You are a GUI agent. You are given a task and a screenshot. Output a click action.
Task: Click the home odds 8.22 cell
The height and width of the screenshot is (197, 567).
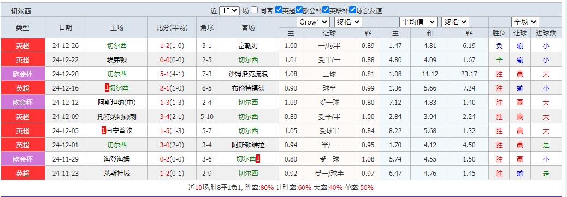pyautogui.click(x=395, y=130)
